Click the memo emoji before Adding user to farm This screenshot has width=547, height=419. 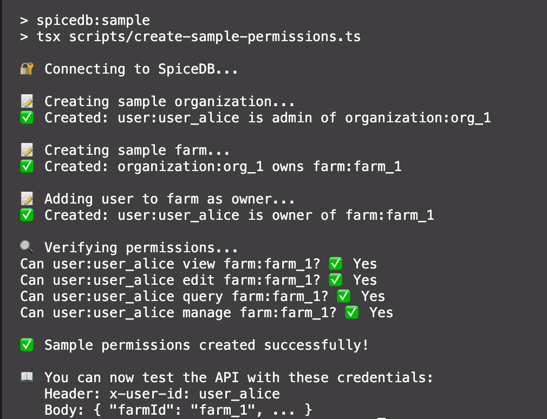click(27, 199)
